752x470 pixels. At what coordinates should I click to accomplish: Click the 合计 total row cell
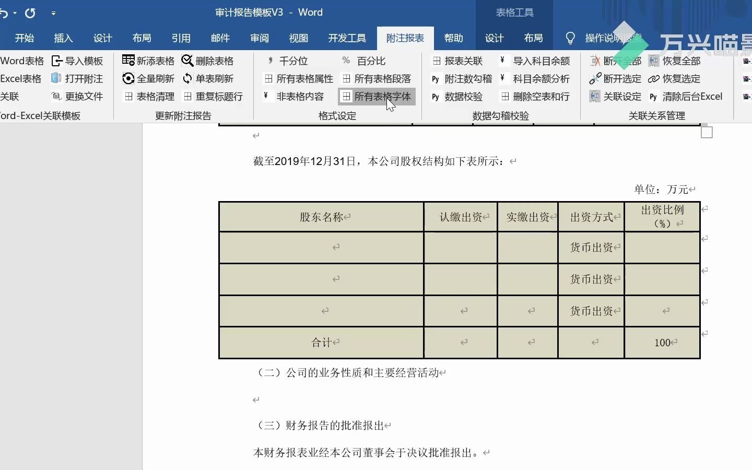coord(321,343)
